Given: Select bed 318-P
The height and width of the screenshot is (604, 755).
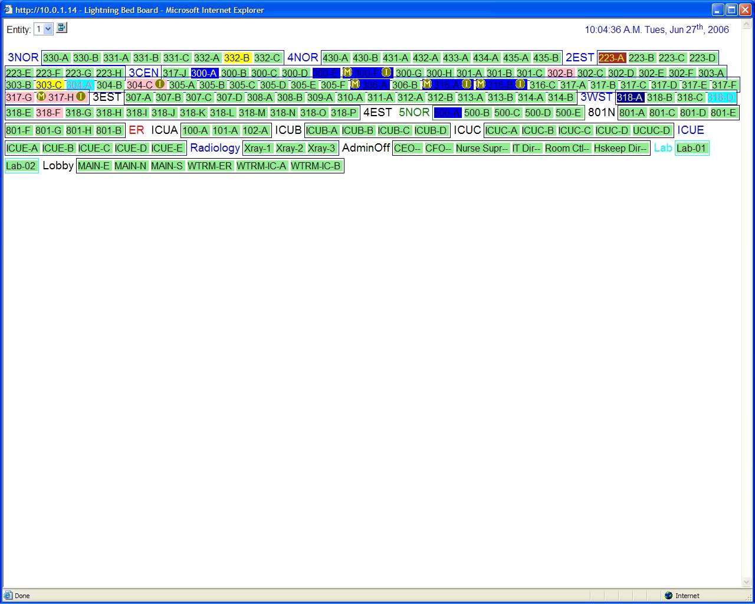Looking at the screenshot, I should pyautogui.click(x=344, y=113).
